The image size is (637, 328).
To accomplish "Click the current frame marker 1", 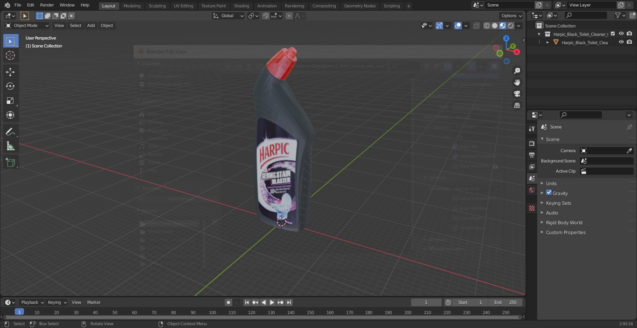I will tap(19, 312).
